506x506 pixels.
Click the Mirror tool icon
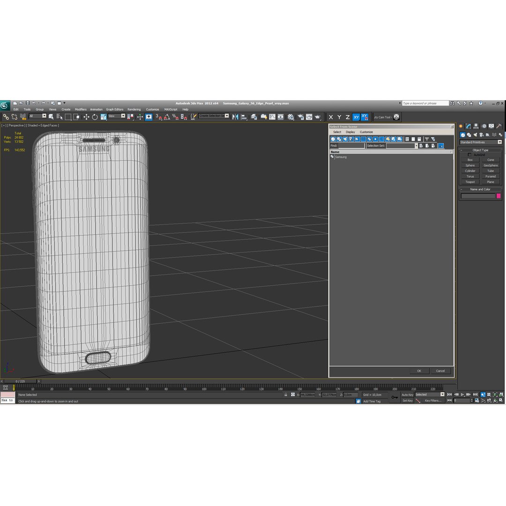[235, 117]
